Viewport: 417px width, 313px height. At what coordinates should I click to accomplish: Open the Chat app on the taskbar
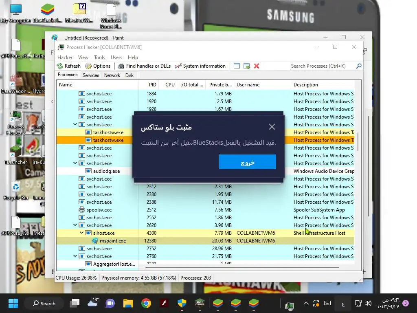click(x=110, y=303)
